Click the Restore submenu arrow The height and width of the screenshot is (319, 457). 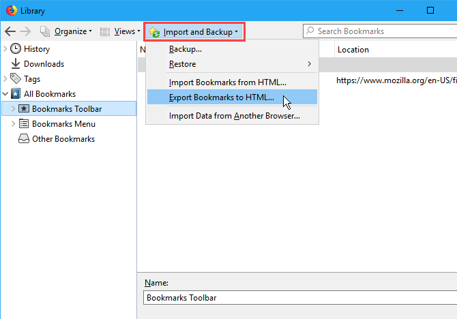(309, 64)
